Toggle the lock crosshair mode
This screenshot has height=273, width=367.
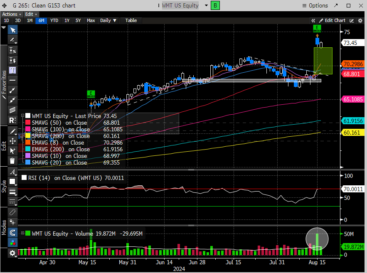(x=12, y=222)
